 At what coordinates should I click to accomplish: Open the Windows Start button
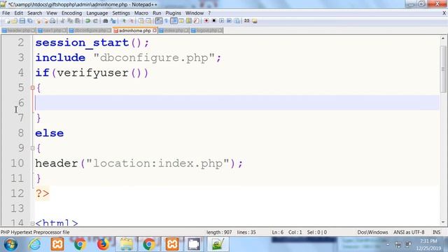(x=10, y=244)
